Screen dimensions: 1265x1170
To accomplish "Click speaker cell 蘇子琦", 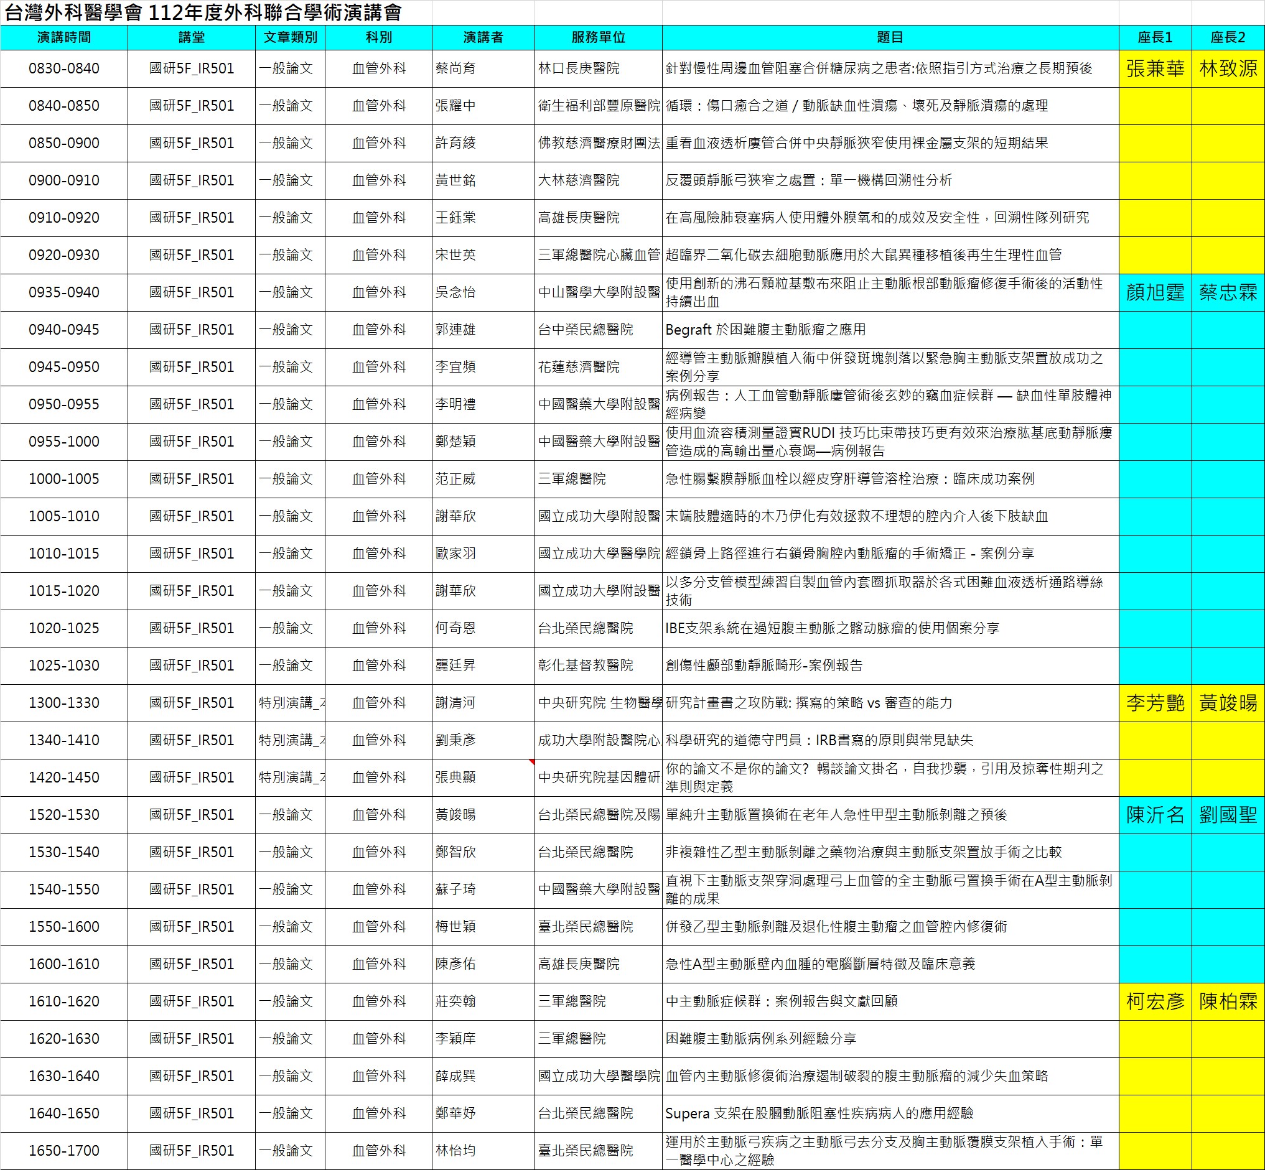I will pos(483,889).
